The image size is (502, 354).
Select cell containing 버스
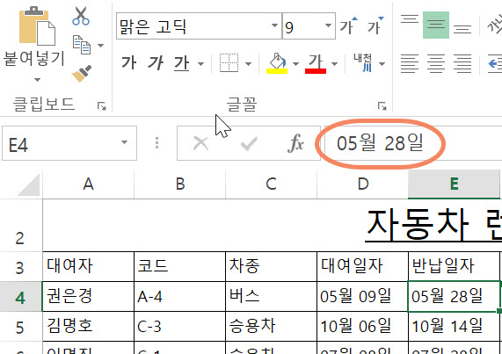pyautogui.click(x=271, y=297)
